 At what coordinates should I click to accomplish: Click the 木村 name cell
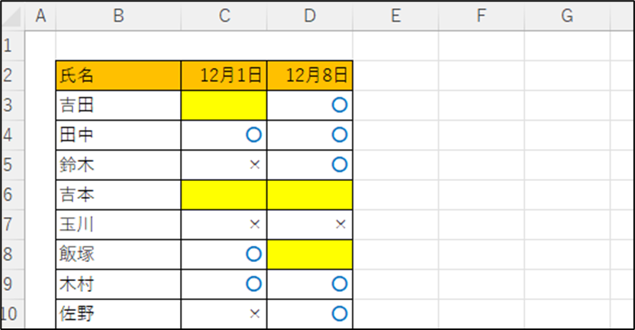pos(118,284)
